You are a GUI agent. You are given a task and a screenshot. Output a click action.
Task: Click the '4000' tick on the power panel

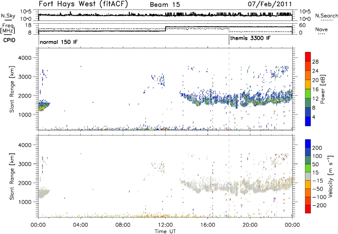[25, 58]
